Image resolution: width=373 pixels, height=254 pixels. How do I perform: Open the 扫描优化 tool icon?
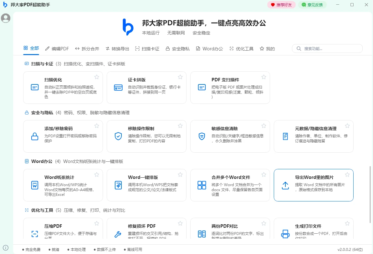(x=35, y=87)
